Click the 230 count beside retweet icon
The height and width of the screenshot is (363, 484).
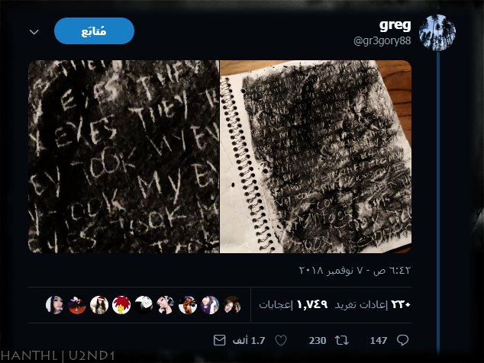pos(318,340)
